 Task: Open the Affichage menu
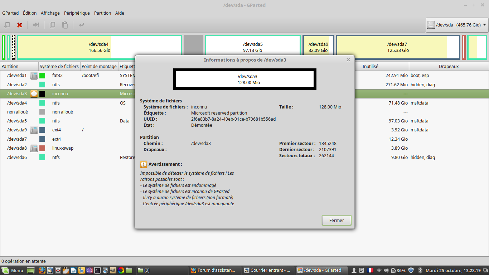point(50,13)
